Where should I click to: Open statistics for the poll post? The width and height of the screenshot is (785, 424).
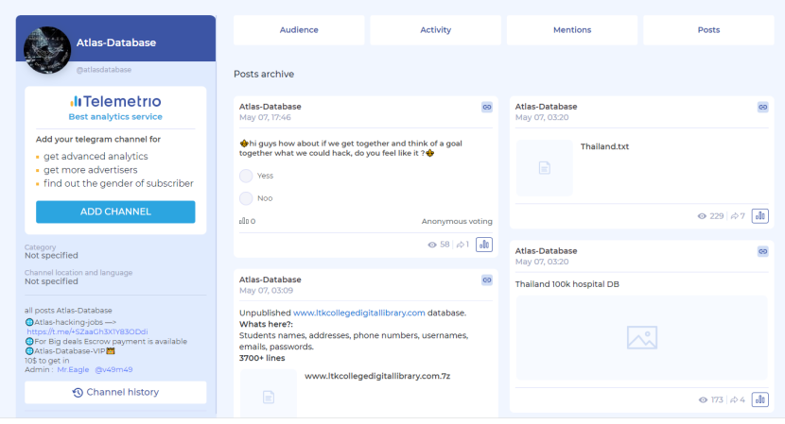tap(484, 245)
